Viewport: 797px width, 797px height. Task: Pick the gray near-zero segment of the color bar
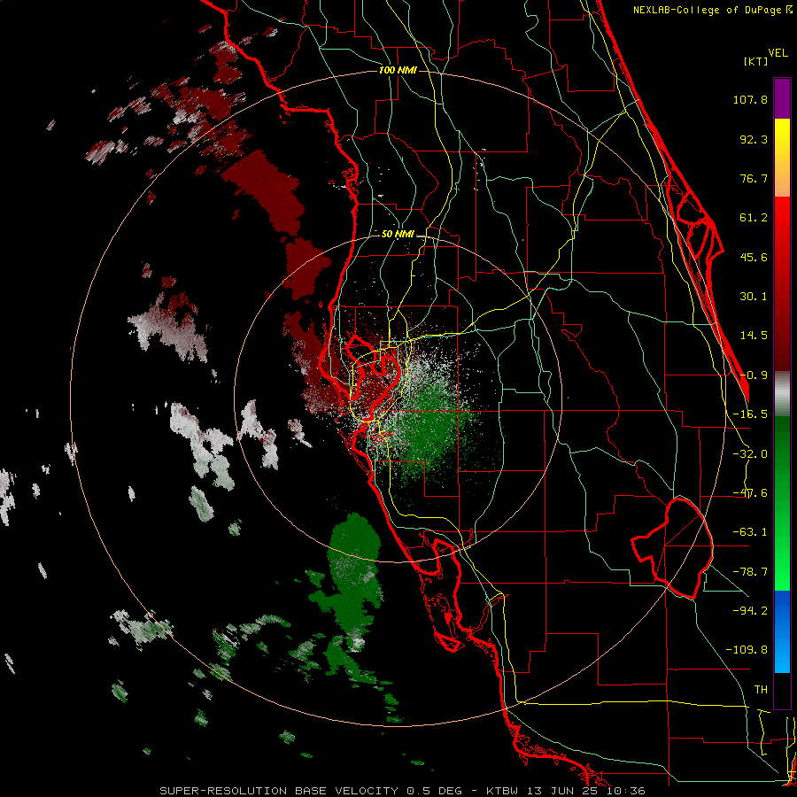[782, 394]
